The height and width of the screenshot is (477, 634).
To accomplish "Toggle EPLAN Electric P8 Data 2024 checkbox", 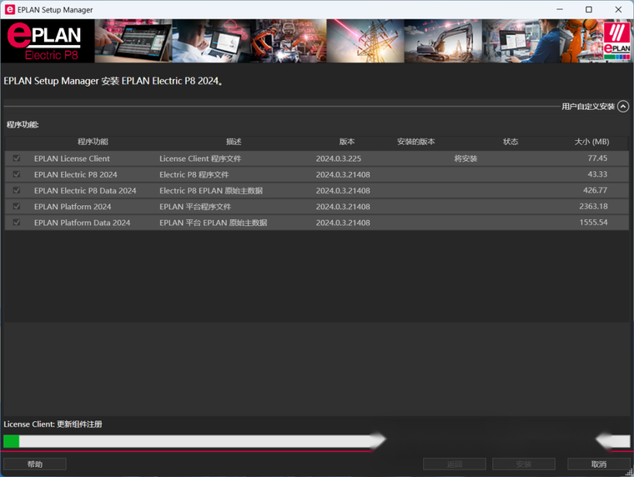I will click(16, 190).
